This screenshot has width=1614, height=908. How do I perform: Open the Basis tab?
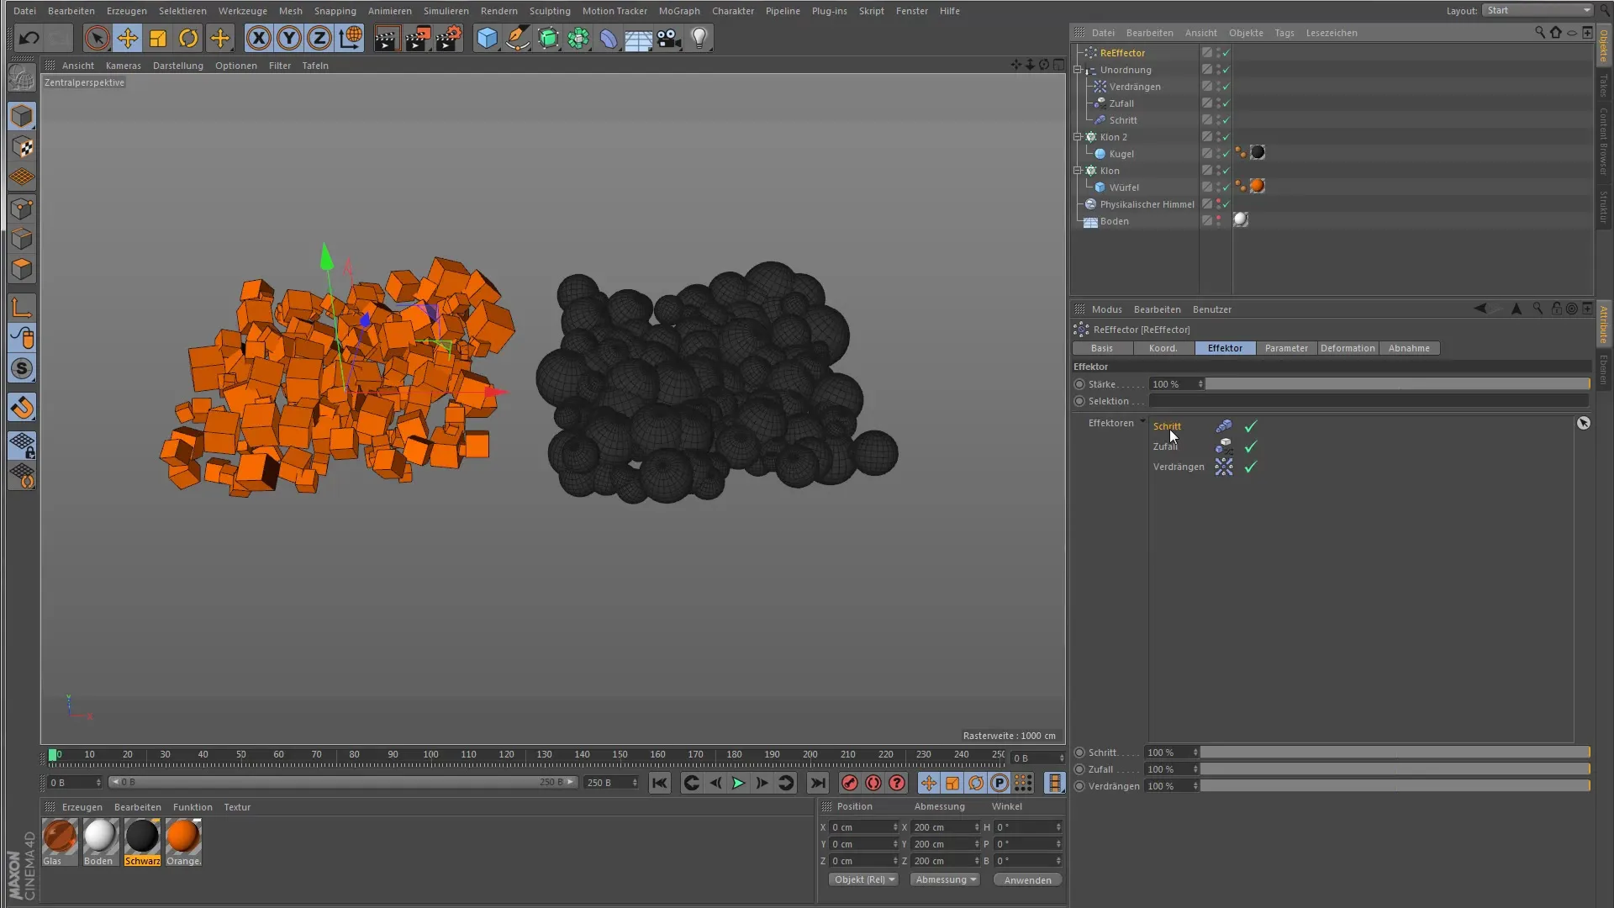[1101, 348]
